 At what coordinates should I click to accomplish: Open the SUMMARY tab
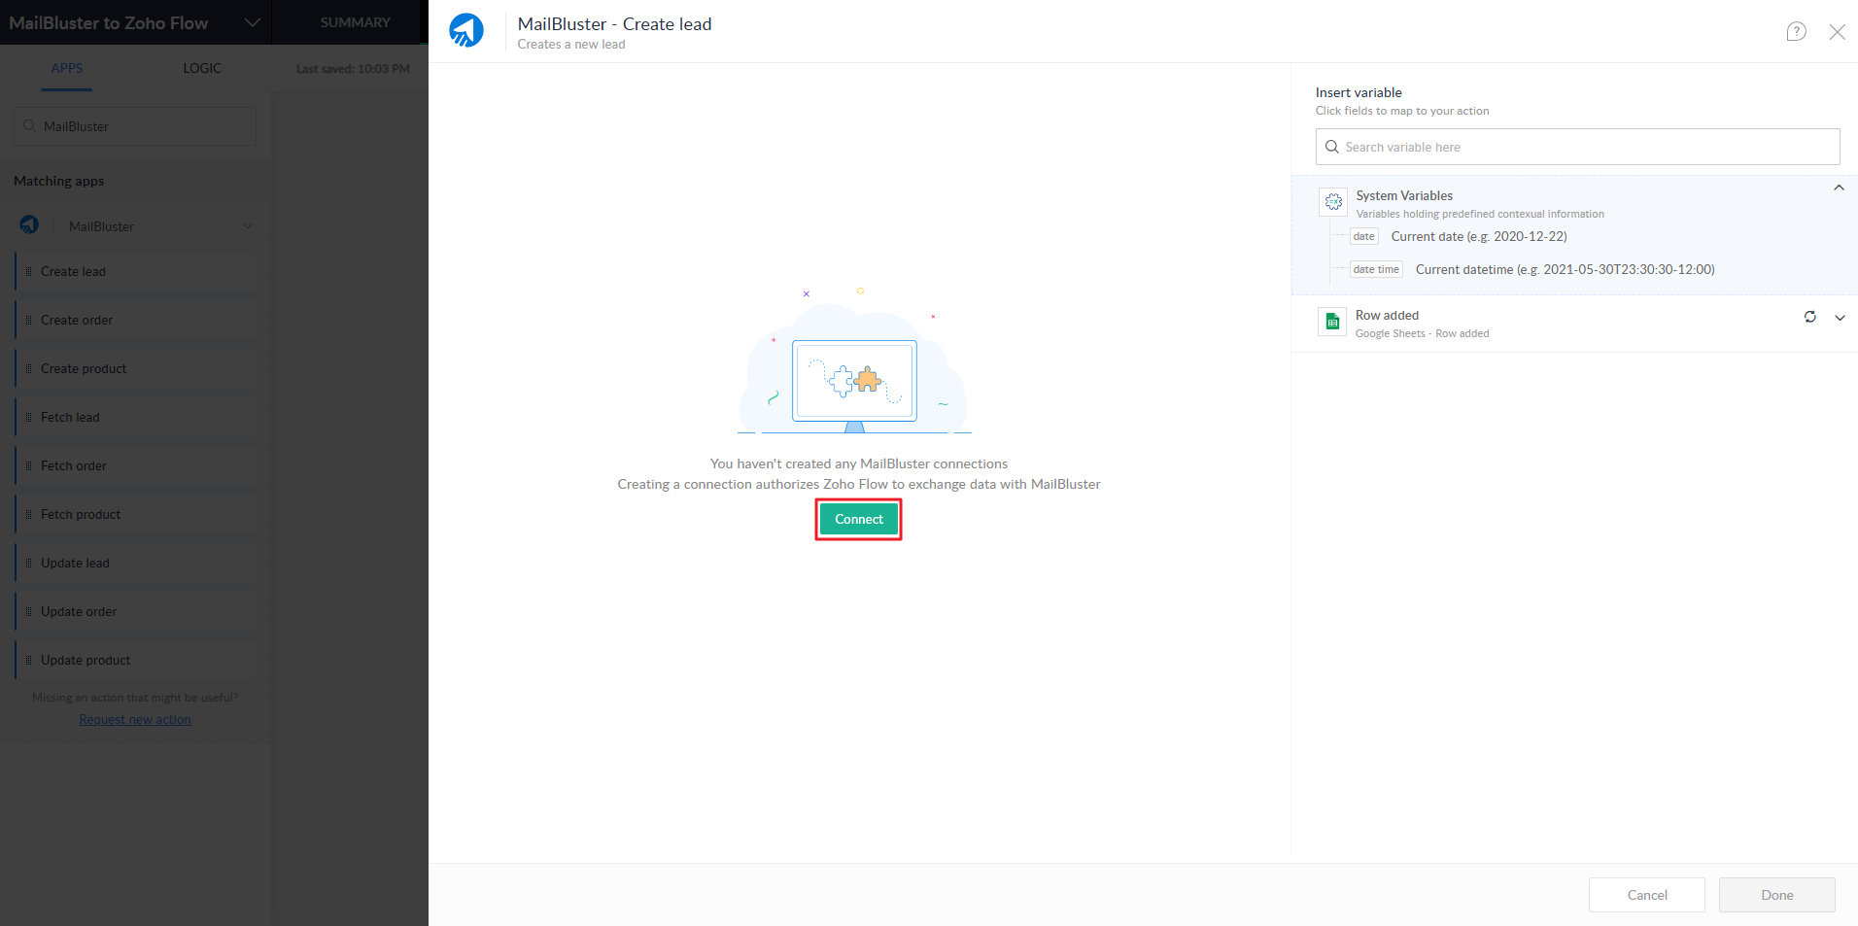[355, 22]
